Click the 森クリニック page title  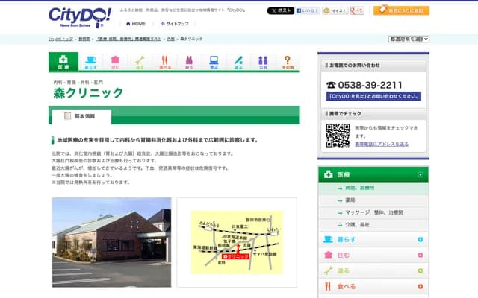tap(88, 93)
